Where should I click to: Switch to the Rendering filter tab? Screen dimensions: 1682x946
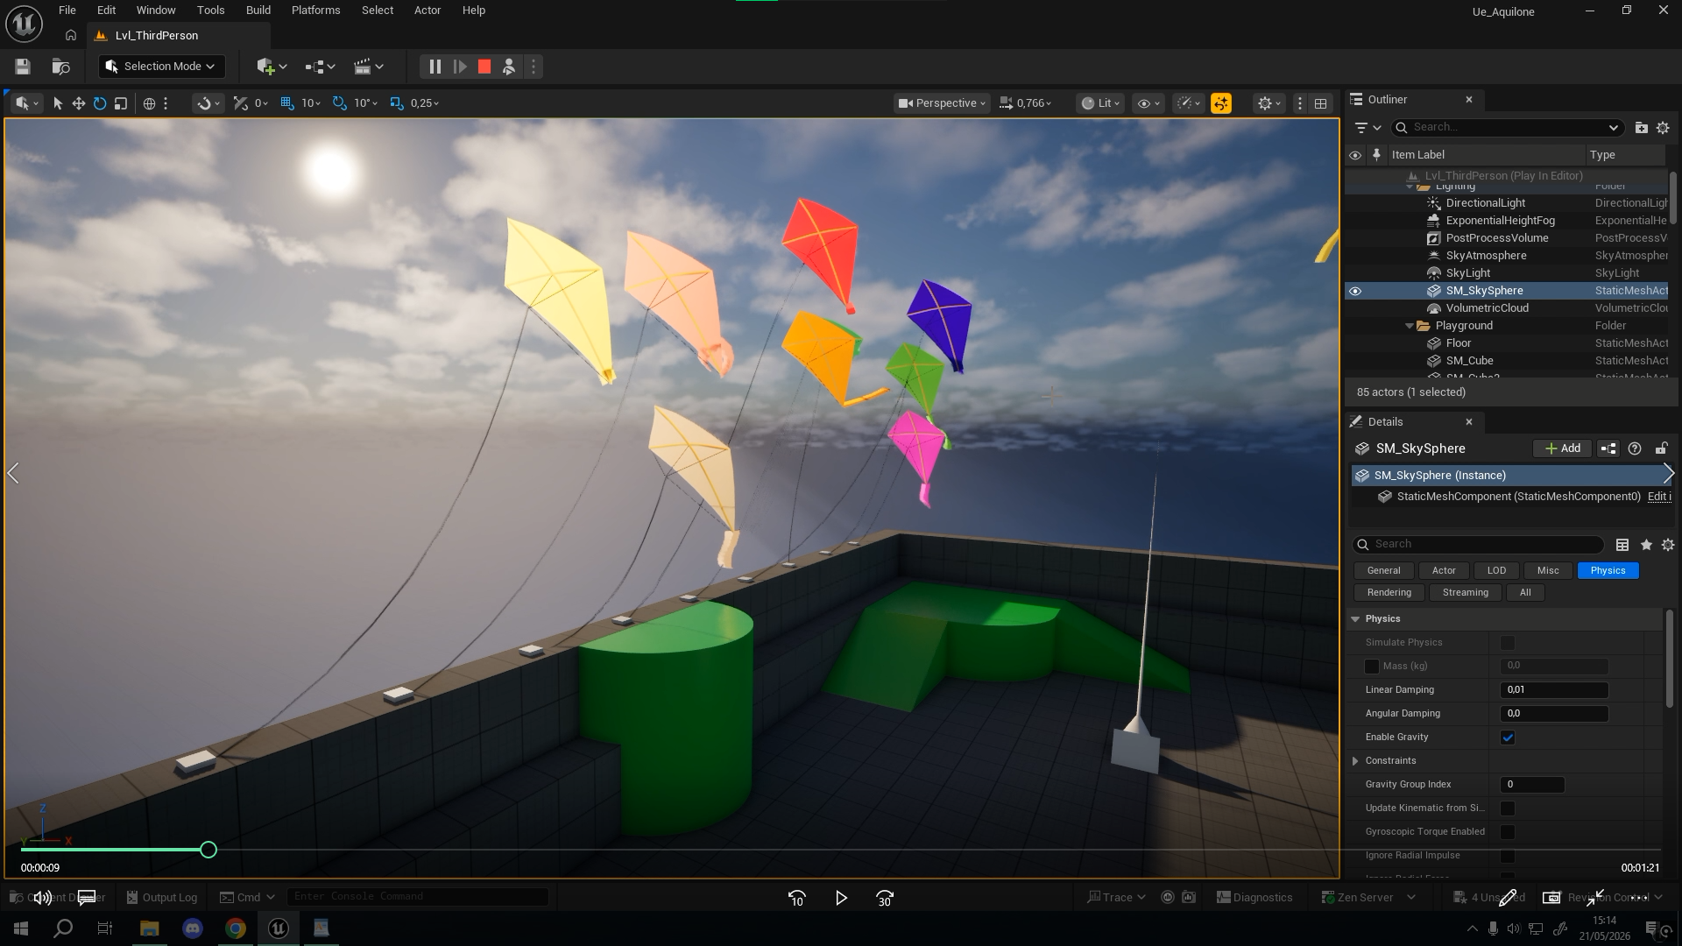pos(1389,593)
